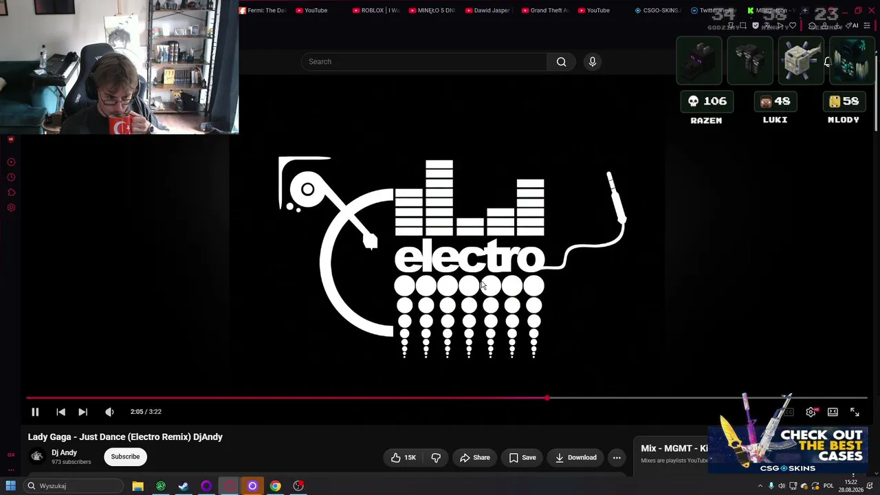Start voice search with the microphone icon
This screenshot has height=495, width=880.
593,62
